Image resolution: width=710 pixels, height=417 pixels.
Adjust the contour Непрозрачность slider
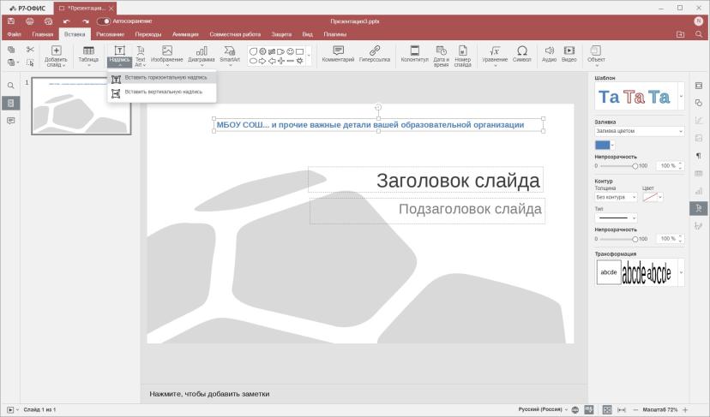tap(635, 239)
